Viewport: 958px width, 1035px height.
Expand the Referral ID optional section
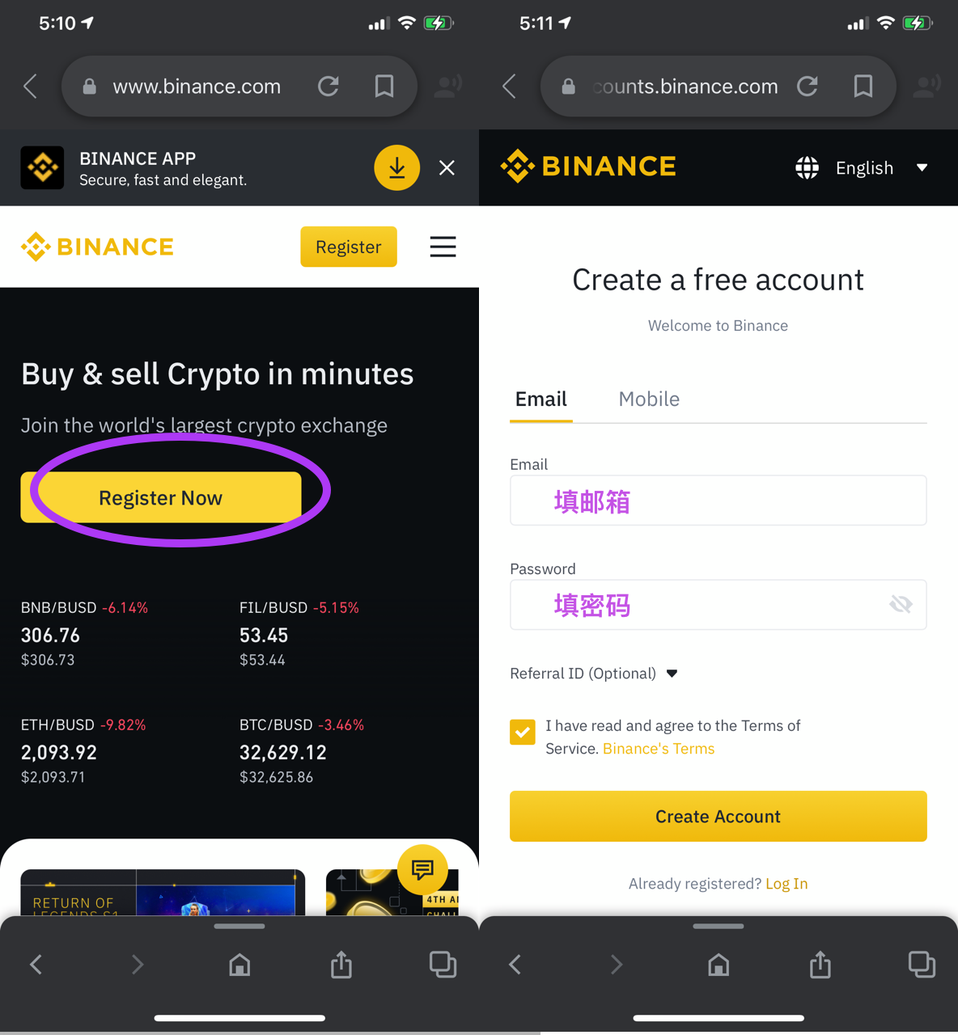point(672,673)
